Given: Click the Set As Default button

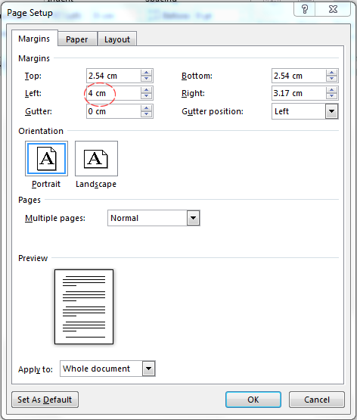Looking at the screenshot, I should click(x=45, y=400).
